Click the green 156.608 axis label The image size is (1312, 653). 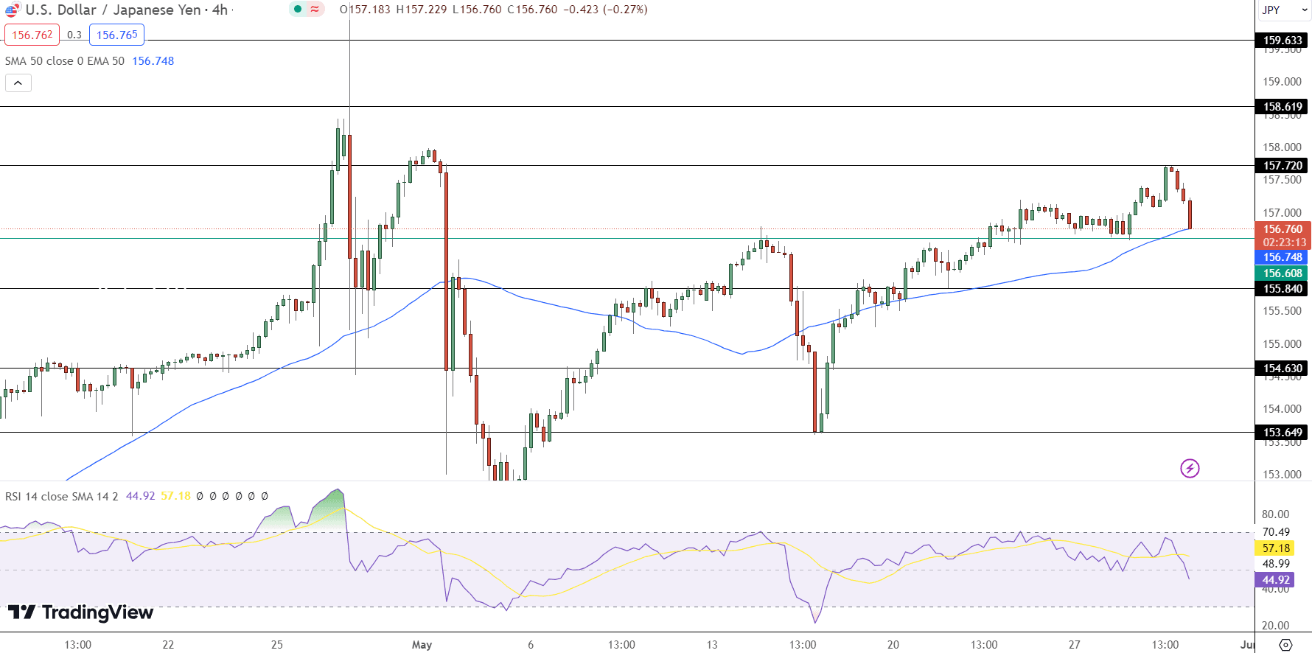[1283, 273]
